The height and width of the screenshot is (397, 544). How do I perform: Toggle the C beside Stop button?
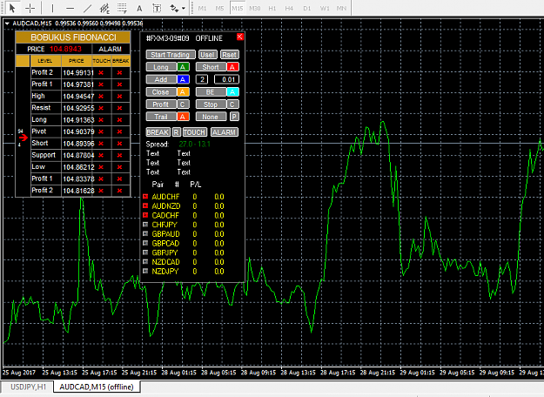(x=232, y=104)
